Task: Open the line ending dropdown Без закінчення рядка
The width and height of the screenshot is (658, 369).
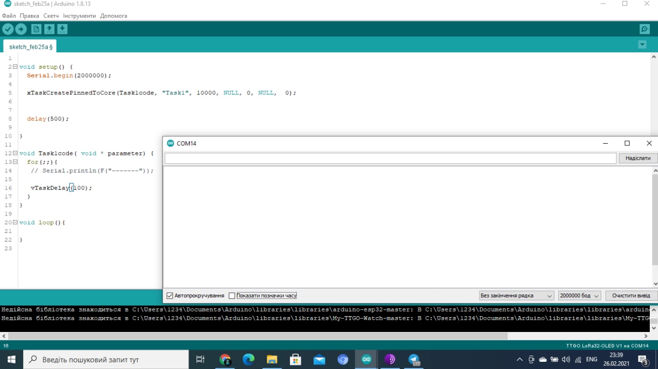Action: pos(516,296)
